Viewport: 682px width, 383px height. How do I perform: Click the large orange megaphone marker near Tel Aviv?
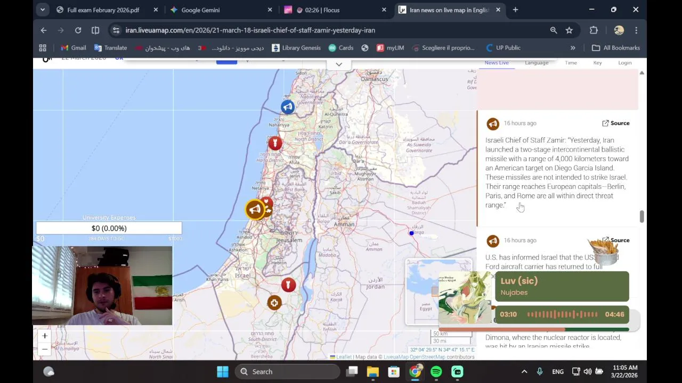pyautogui.click(x=255, y=210)
